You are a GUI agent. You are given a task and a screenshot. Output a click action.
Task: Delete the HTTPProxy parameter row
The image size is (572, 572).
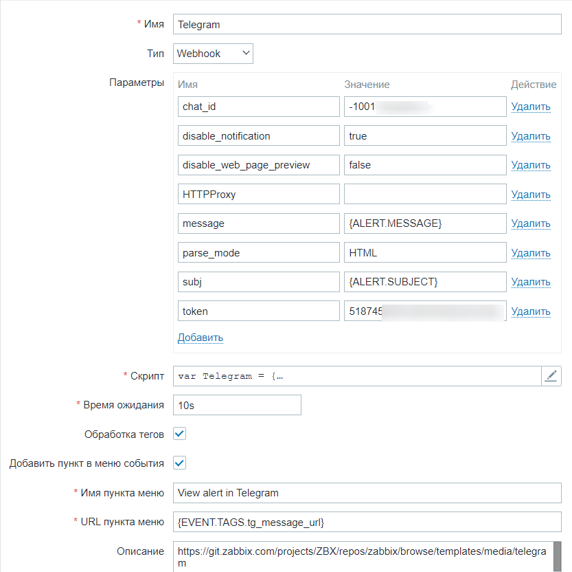point(531,195)
